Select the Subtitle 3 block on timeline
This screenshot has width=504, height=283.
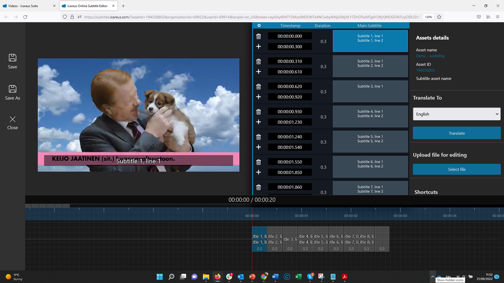tap(290, 239)
